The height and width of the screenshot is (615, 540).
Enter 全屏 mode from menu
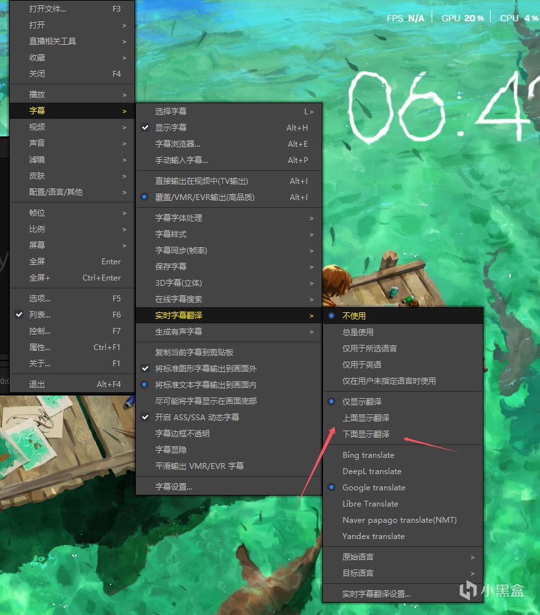pyautogui.click(x=72, y=261)
